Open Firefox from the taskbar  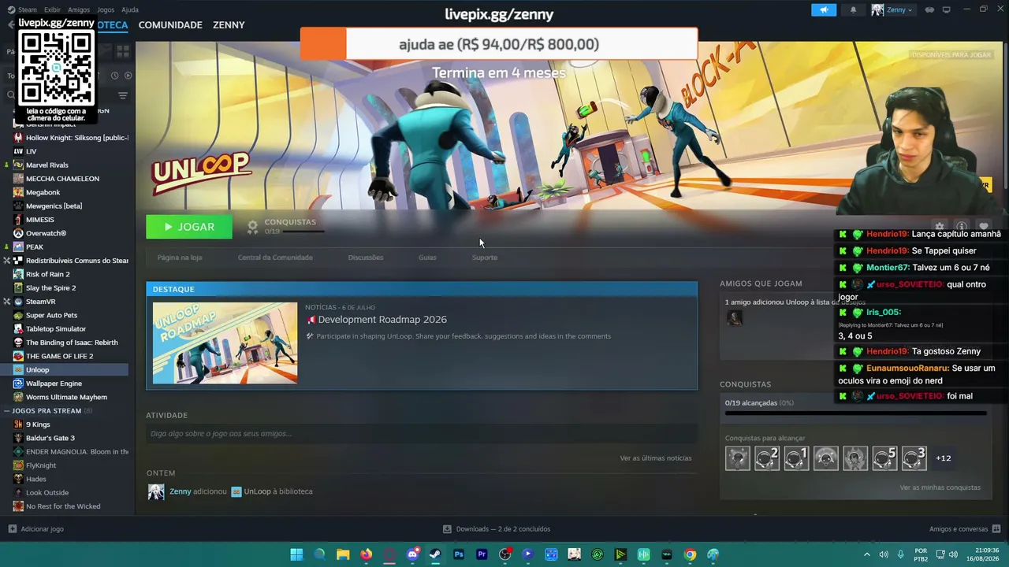pos(366,554)
